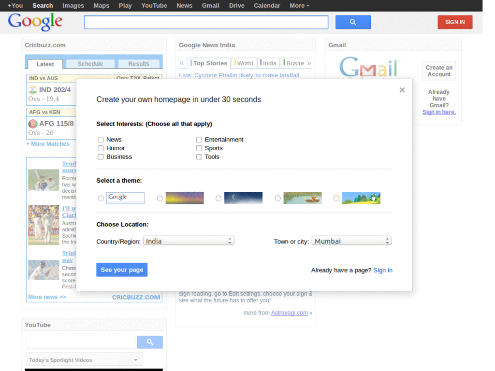
Task: Check the Sports interest checkbox
Action: 199,148
